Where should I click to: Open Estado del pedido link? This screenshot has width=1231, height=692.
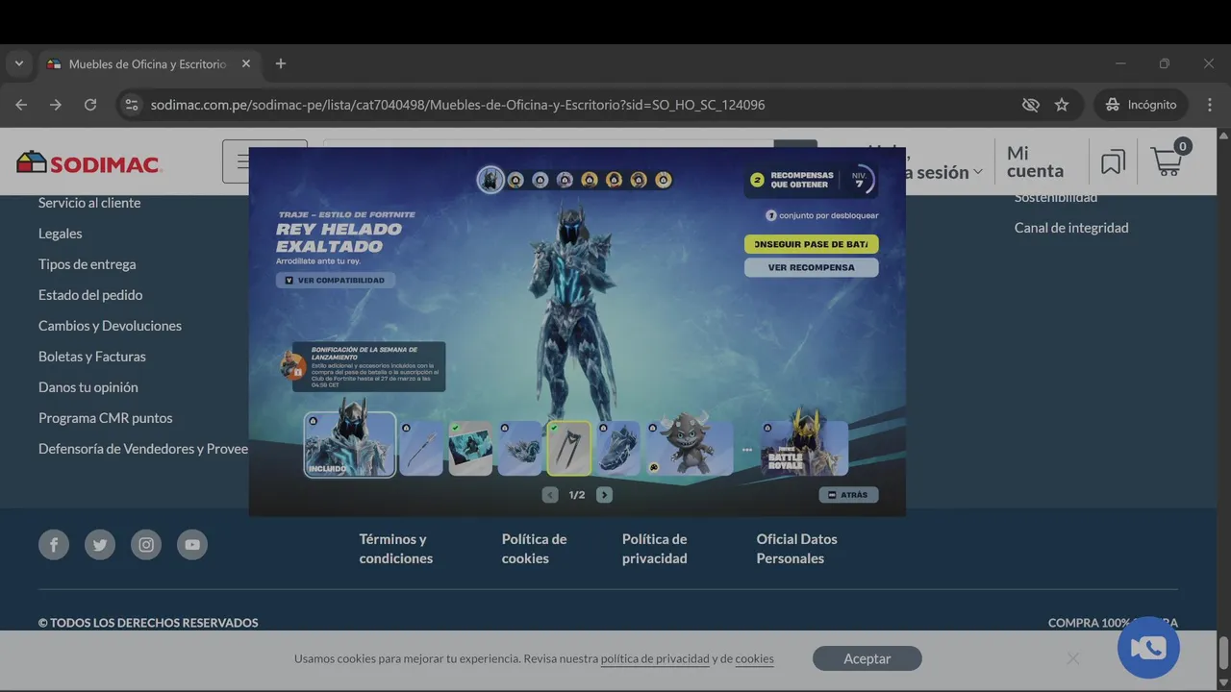pyautogui.click(x=90, y=295)
